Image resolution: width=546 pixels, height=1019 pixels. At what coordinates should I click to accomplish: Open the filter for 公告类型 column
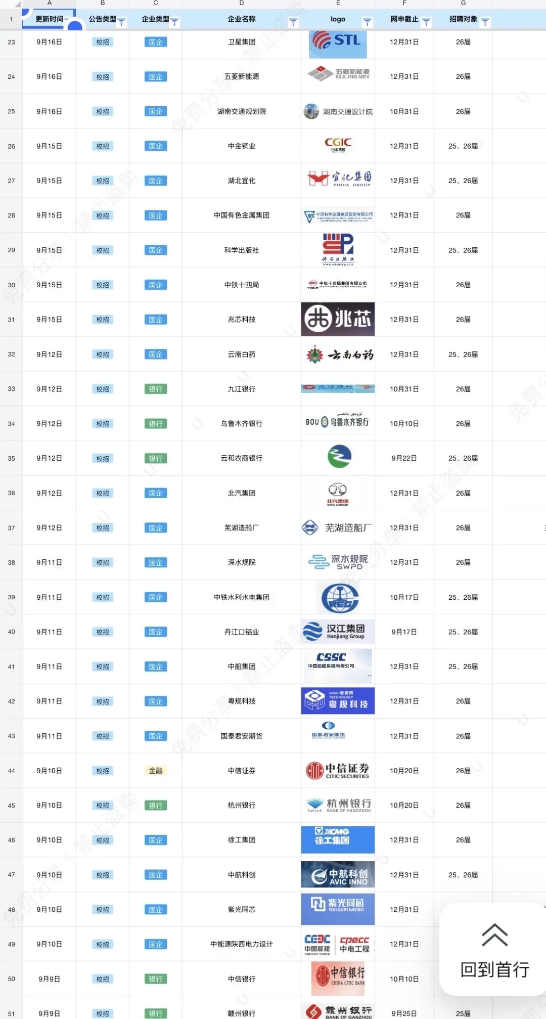point(122,22)
